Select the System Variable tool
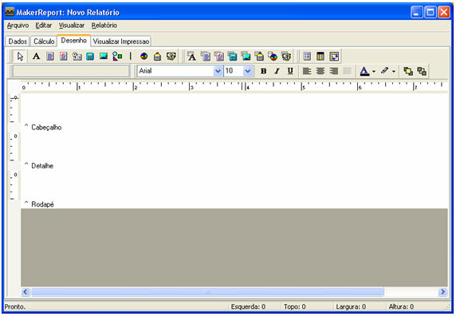456x316 pixels. [77, 56]
